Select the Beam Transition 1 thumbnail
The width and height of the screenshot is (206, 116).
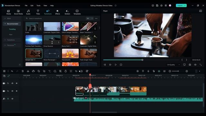(89, 26)
